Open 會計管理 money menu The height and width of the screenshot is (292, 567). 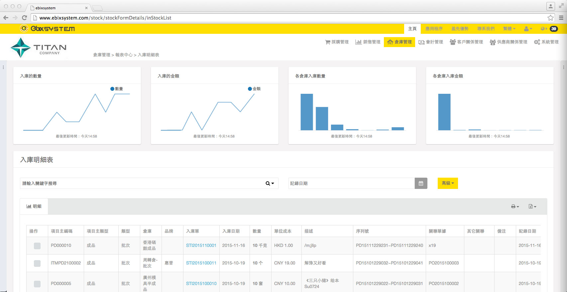(431, 42)
